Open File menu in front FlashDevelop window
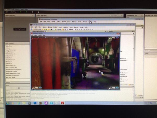 click(x=32, y=27)
